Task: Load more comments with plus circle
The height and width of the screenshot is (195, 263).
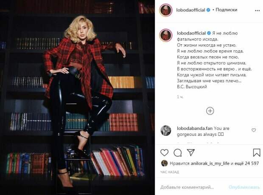Action: coord(210,111)
